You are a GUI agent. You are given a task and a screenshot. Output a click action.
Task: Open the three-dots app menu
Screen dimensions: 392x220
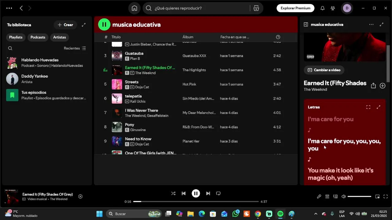[x=9, y=8]
